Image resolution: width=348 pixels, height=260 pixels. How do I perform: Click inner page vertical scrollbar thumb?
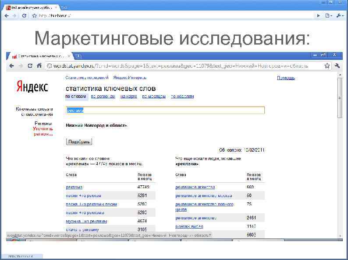click(x=340, y=98)
